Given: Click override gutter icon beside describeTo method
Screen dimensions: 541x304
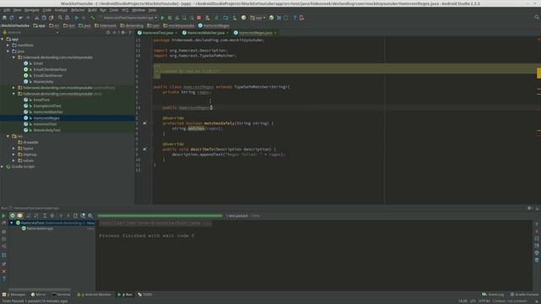Looking at the screenshot, I should tap(145, 149).
